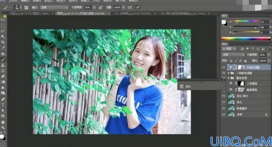Select the Gradient tool
272x147 pixels.
[3, 82]
